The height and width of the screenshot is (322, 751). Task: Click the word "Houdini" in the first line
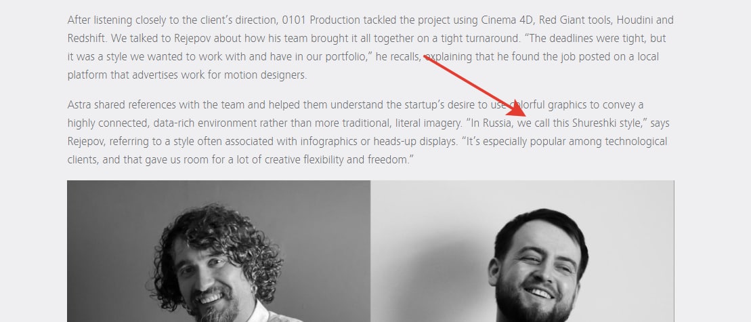click(x=634, y=20)
